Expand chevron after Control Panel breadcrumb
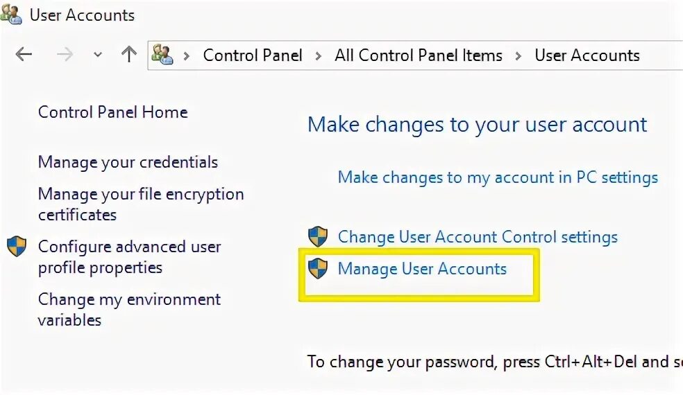683x395 pixels. pyautogui.click(x=318, y=55)
